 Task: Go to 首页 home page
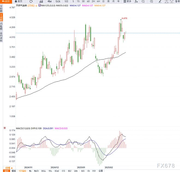pyautogui.click(x=19, y=1)
